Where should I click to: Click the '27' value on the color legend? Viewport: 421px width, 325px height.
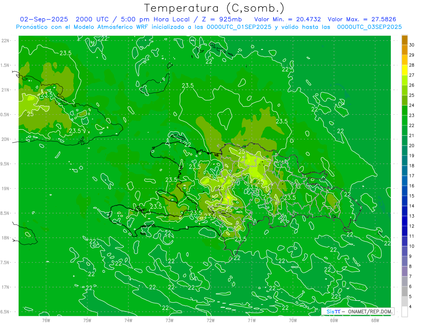pyautogui.click(x=412, y=75)
